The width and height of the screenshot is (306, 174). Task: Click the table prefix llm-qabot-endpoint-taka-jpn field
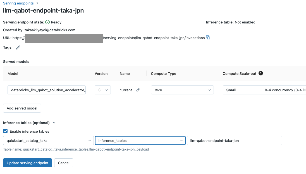tap(234, 140)
